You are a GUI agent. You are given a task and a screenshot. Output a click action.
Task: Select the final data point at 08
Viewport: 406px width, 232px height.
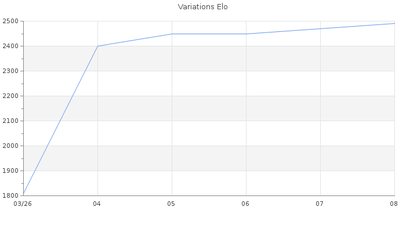pyautogui.click(x=394, y=24)
